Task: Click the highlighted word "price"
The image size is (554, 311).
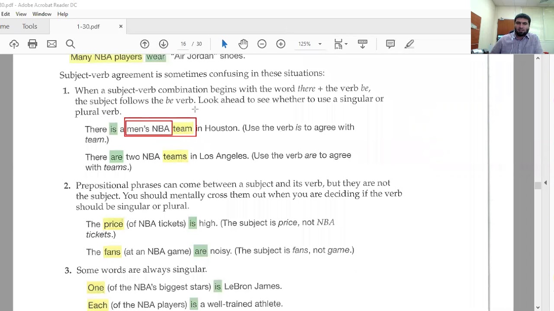Action: (x=113, y=224)
